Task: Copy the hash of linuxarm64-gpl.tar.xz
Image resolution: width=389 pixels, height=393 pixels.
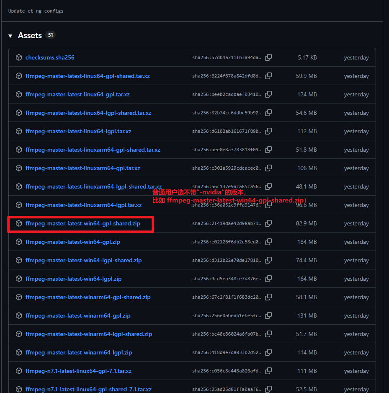Action: (x=268, y=168)
